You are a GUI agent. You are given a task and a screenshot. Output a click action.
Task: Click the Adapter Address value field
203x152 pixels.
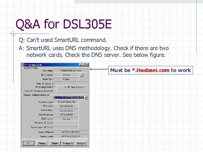click(x=66, y=102)
